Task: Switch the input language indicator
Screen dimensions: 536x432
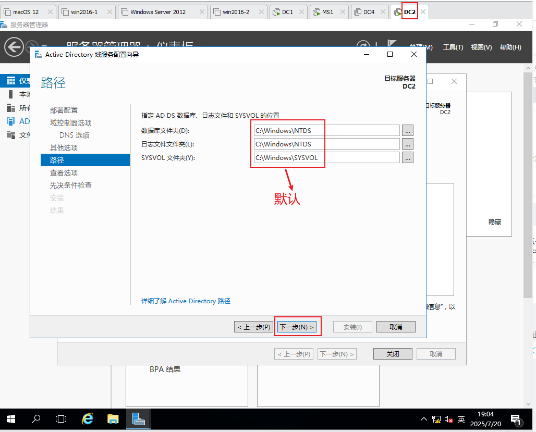Action: click(x=461, y=419)
